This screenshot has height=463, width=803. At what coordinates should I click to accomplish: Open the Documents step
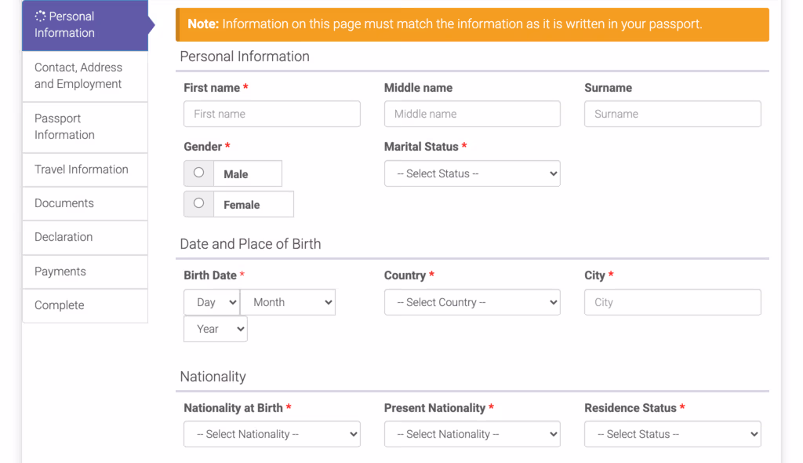[85, 203]
